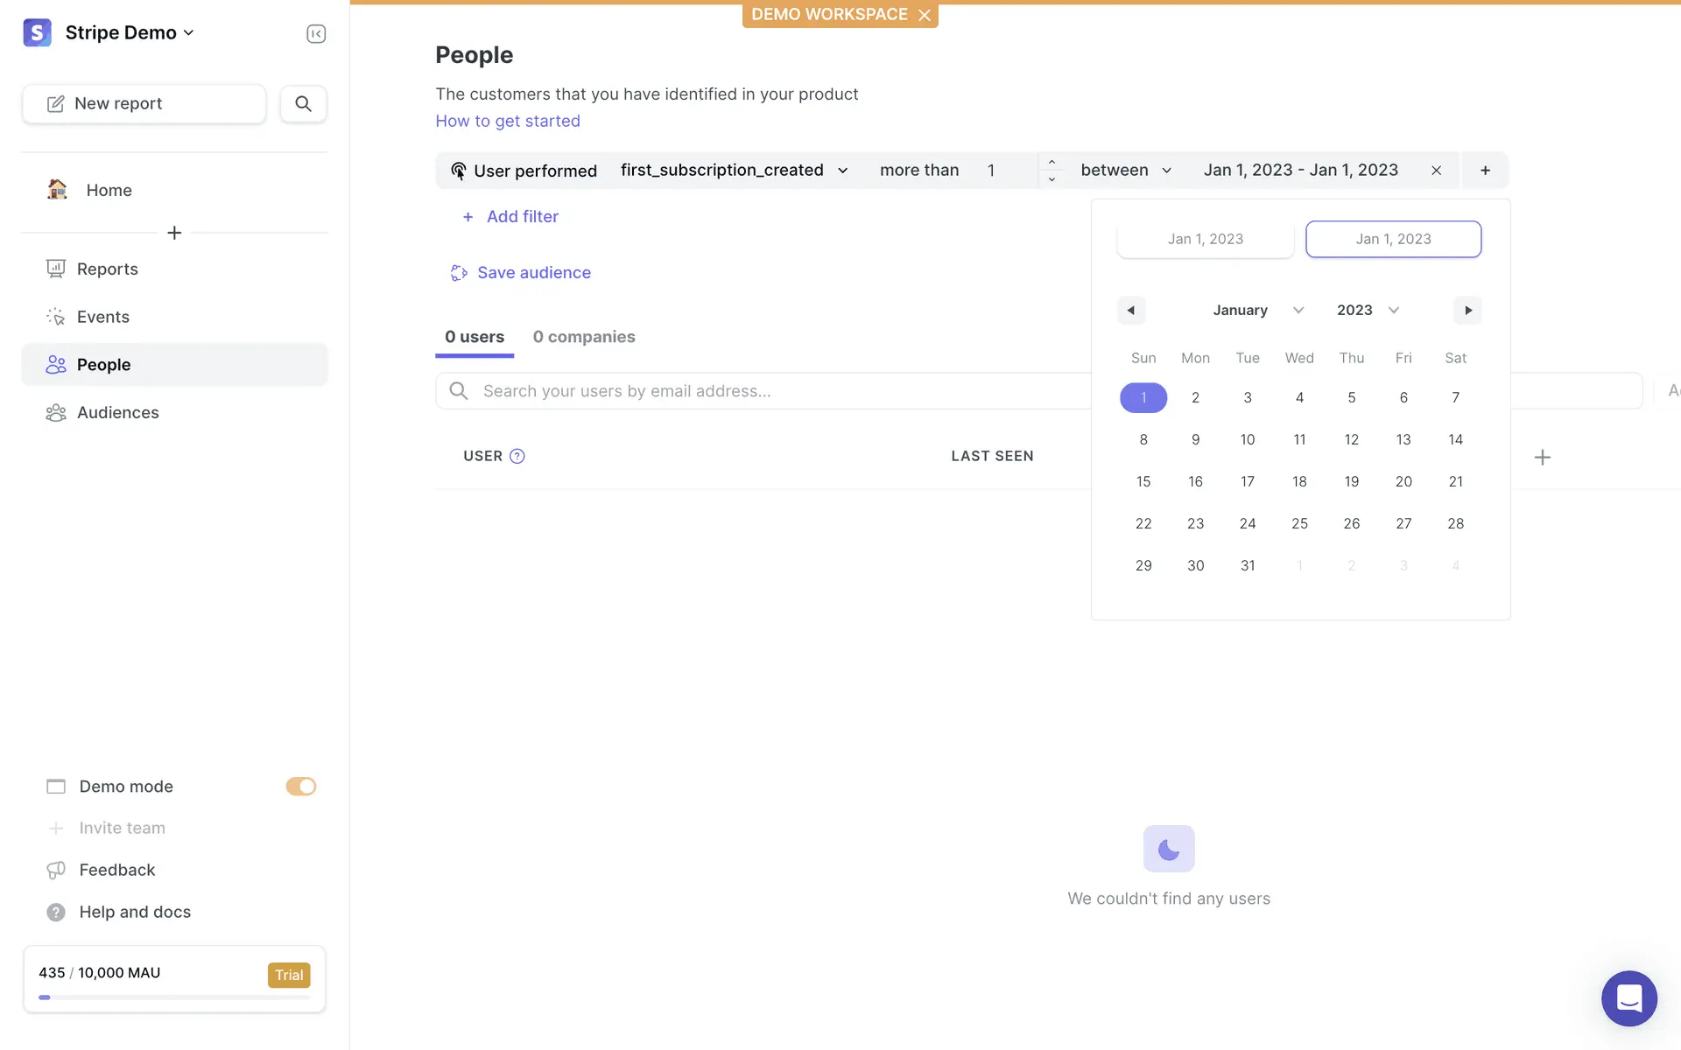Add a column with the plus icon

coord(1542,457)
